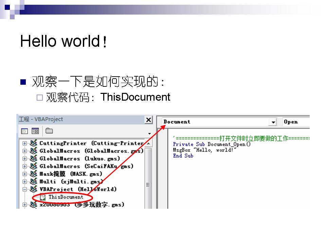Select CuttingPrinter tree label

[x=92, y=143]
